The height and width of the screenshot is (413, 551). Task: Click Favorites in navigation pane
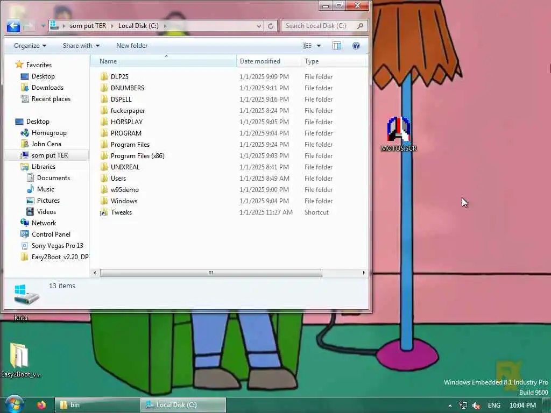tap(34, 65)
